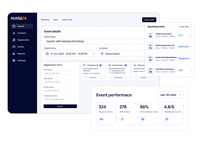Click the Draft status badge
The height and width of the screenshot is (143, 202).
(x=180, y=70)
